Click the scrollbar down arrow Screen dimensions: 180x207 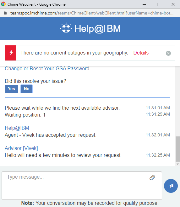[177, 164]
